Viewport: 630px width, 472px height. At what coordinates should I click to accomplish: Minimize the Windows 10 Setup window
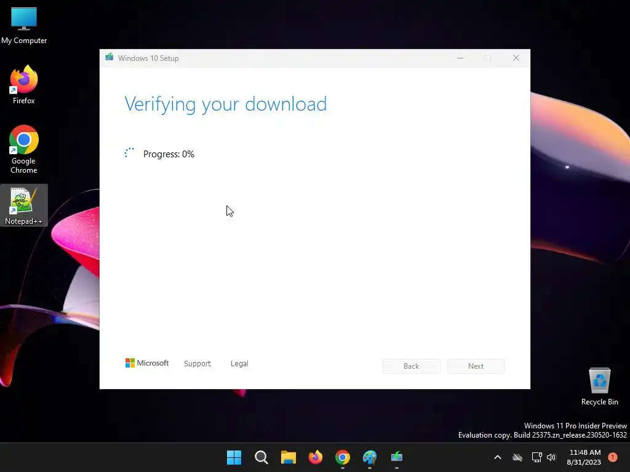click(x=460, y=58)
